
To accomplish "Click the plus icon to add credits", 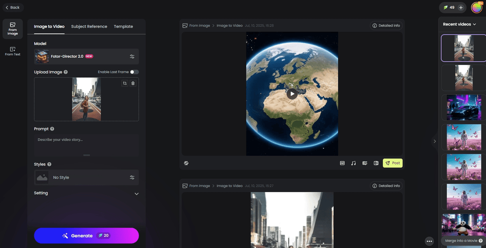I will pyautogui.click(x=461, y=8).
